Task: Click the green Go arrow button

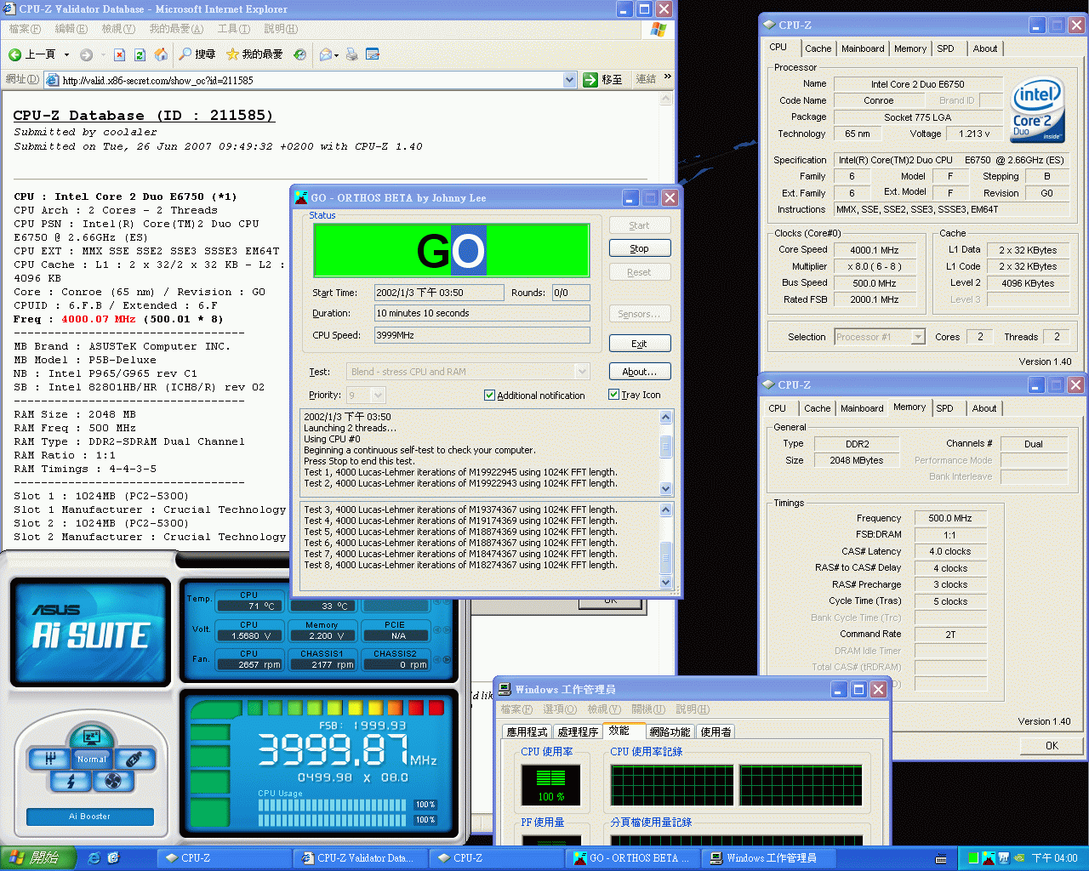Action: tap(590, 80)
